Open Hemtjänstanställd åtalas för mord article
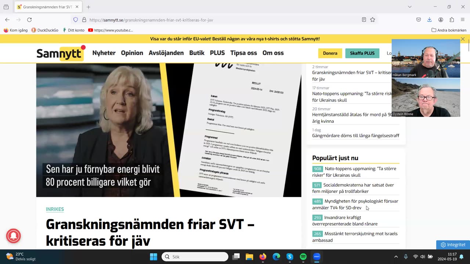Screen dimensions: 470x264 352,118
